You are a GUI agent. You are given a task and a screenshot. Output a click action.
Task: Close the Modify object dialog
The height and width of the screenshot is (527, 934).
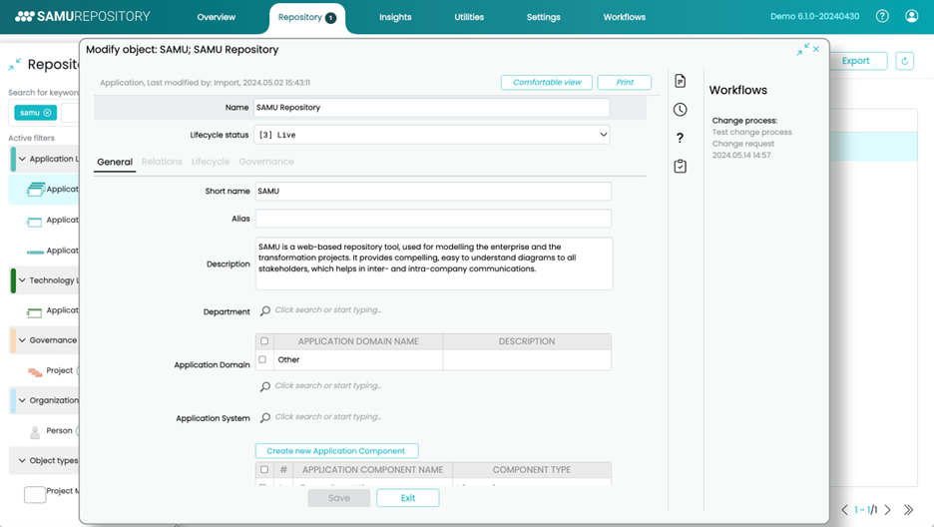(816, 50)
